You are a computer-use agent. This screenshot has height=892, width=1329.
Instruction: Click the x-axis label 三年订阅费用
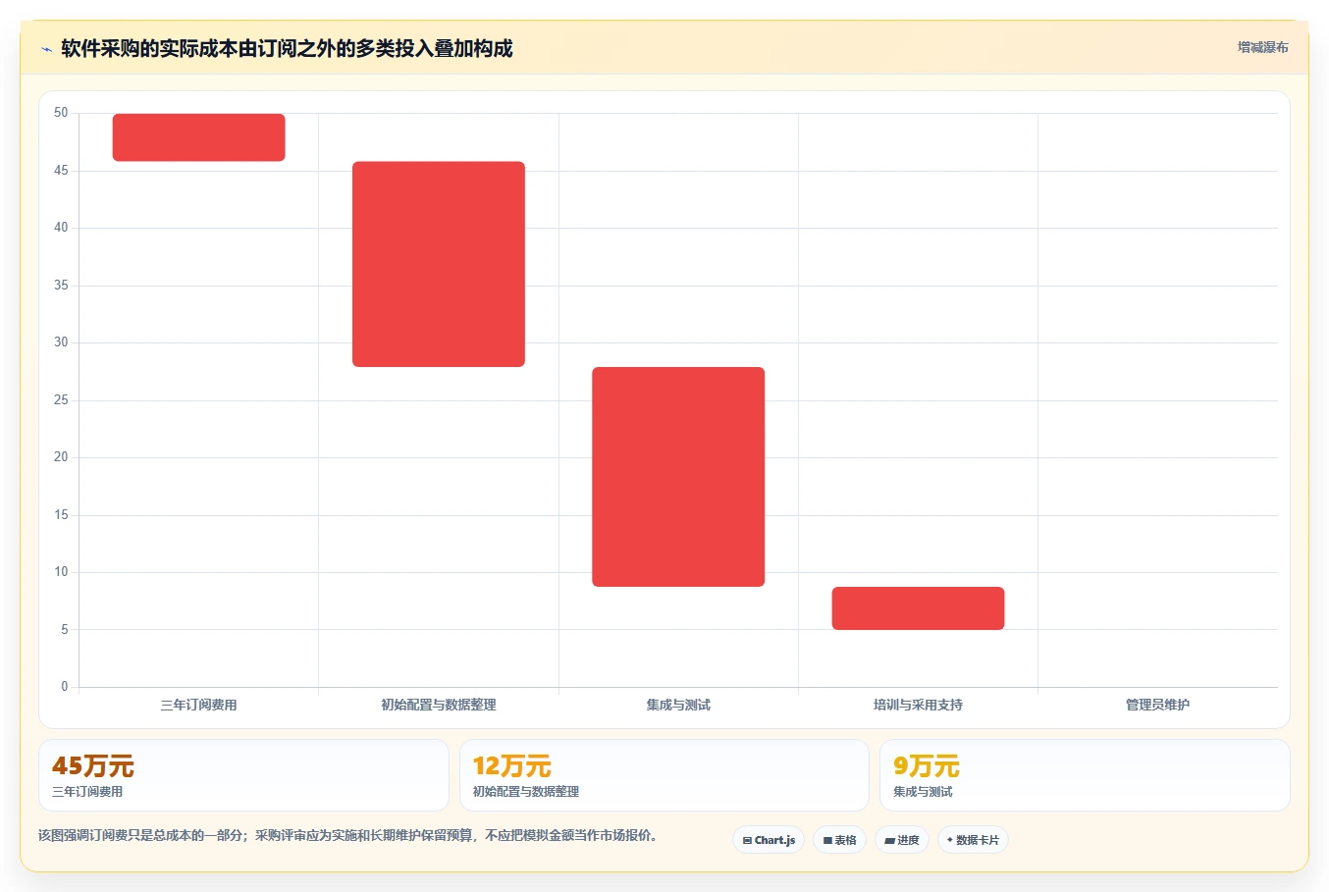199,705
